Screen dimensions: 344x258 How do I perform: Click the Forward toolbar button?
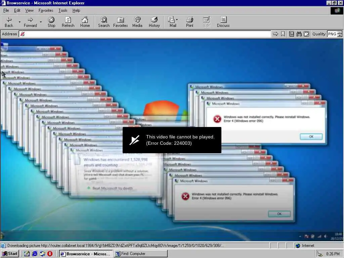coord(30,22)
